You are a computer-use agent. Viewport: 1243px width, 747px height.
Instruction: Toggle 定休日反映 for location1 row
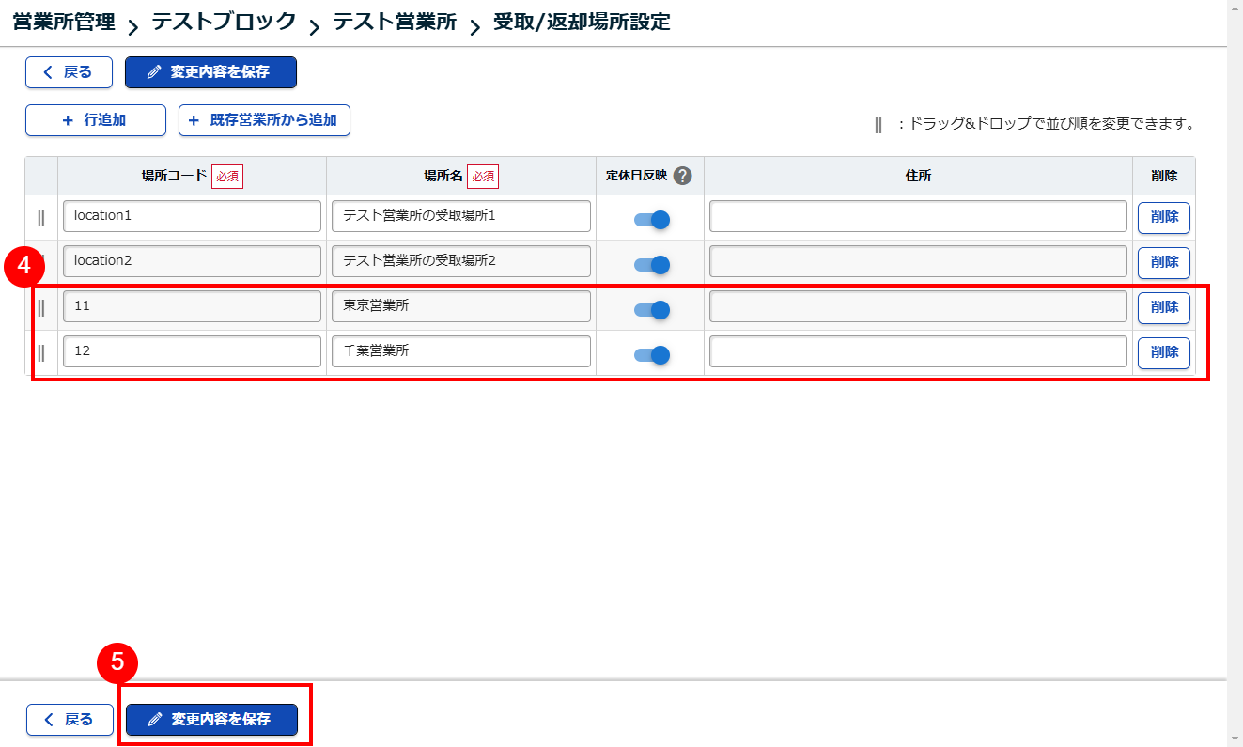tap(652, 220)
